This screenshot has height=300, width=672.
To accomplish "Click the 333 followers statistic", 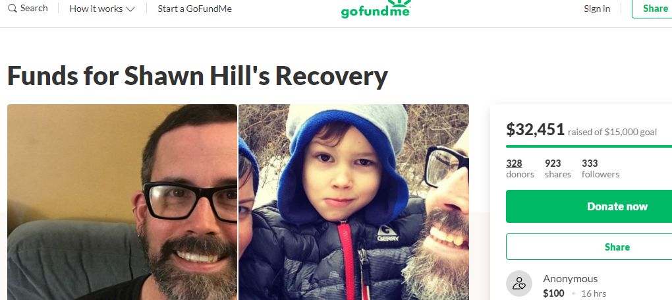I will tap(600, 168).
